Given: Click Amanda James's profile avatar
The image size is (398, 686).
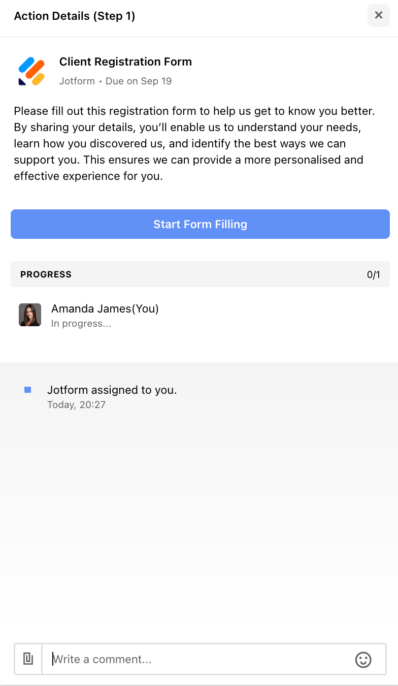Looking at the screenshot, I should [30, 315].
